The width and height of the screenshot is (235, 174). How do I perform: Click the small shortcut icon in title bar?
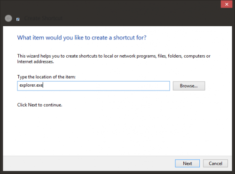click(x=18, y=19)
